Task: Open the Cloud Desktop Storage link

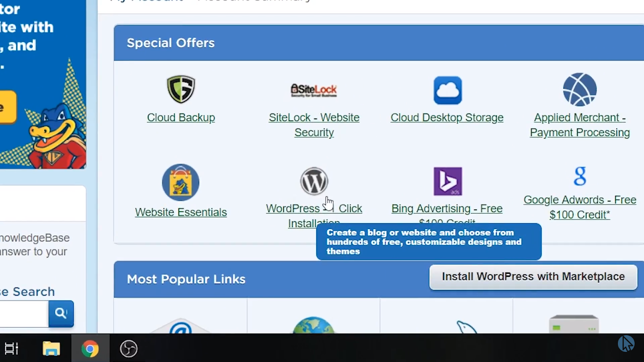Action: tap(447, 117)
